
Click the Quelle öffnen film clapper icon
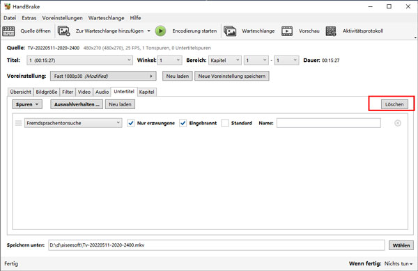coord(8,31)
